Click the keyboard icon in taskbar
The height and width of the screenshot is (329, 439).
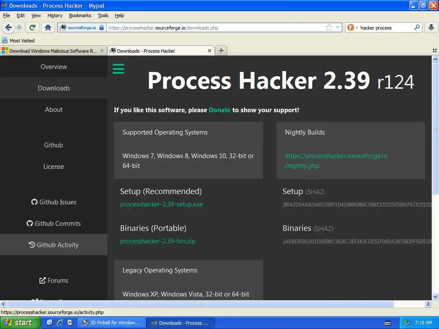[x=388, y=323]
